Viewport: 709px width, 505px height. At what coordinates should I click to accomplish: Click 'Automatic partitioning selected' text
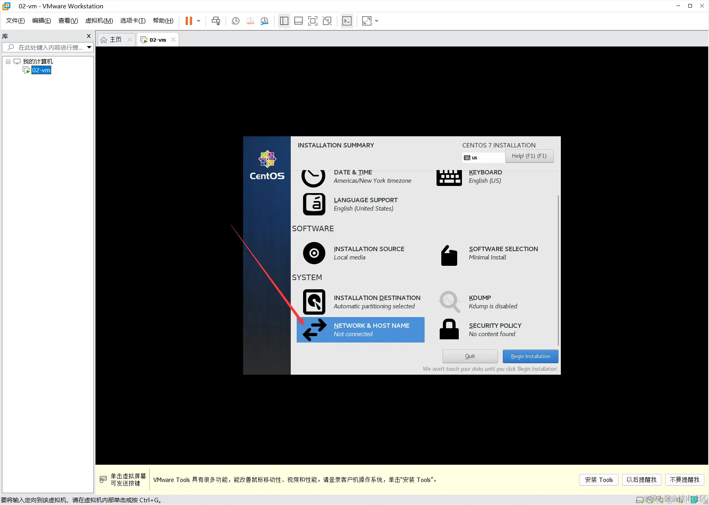[374, 306]
